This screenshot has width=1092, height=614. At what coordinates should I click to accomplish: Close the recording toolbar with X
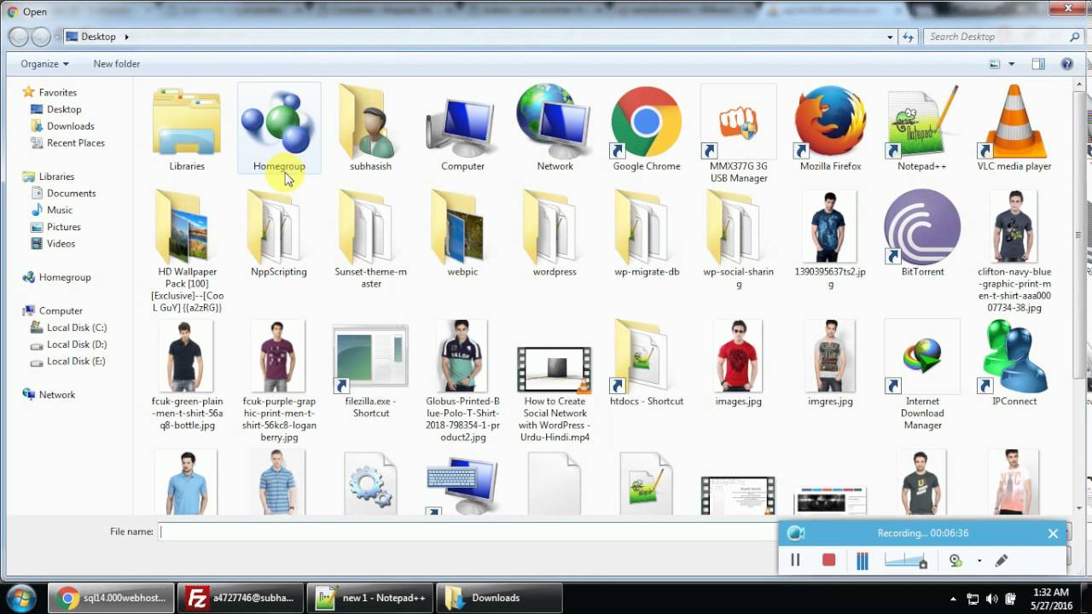click(1053, 533)
